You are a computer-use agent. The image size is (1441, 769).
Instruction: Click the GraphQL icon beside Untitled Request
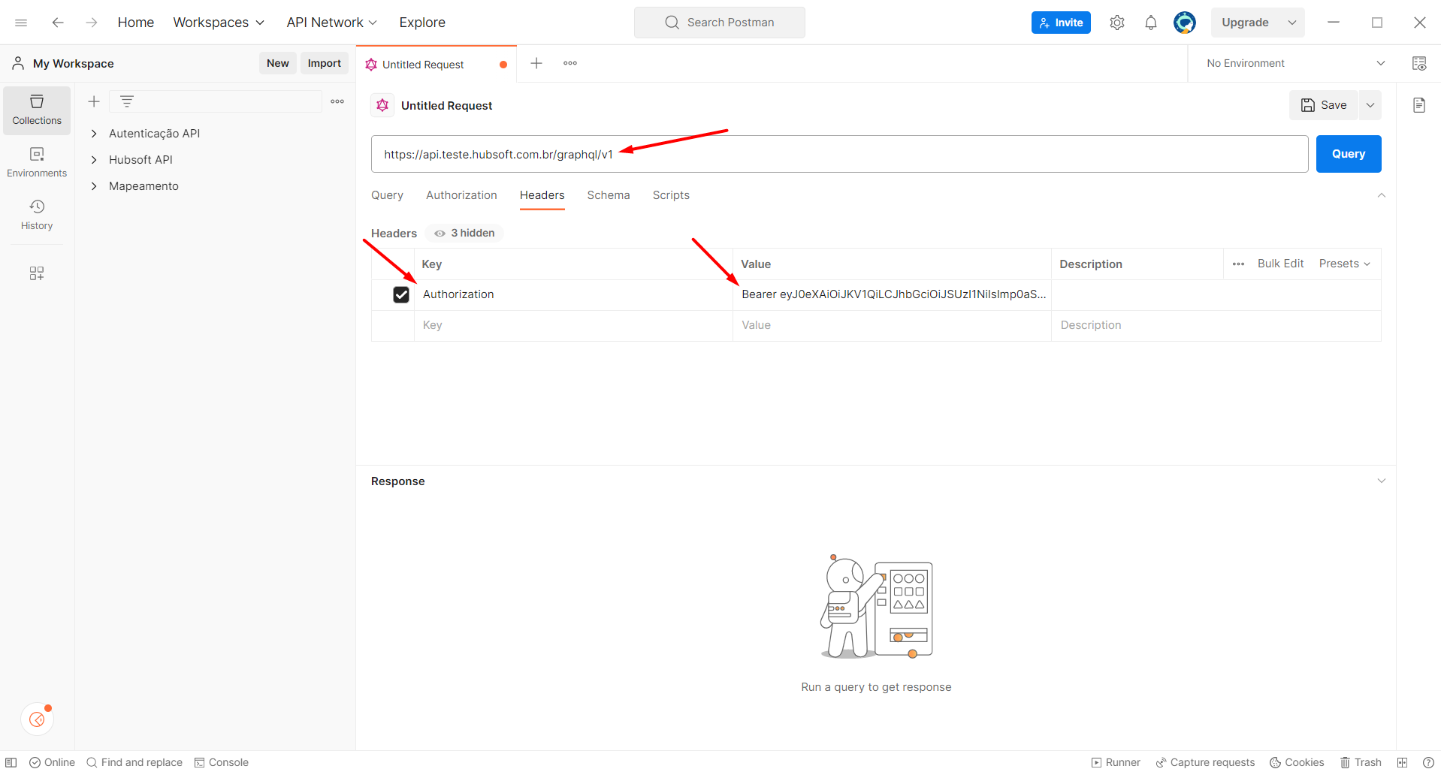382,105
